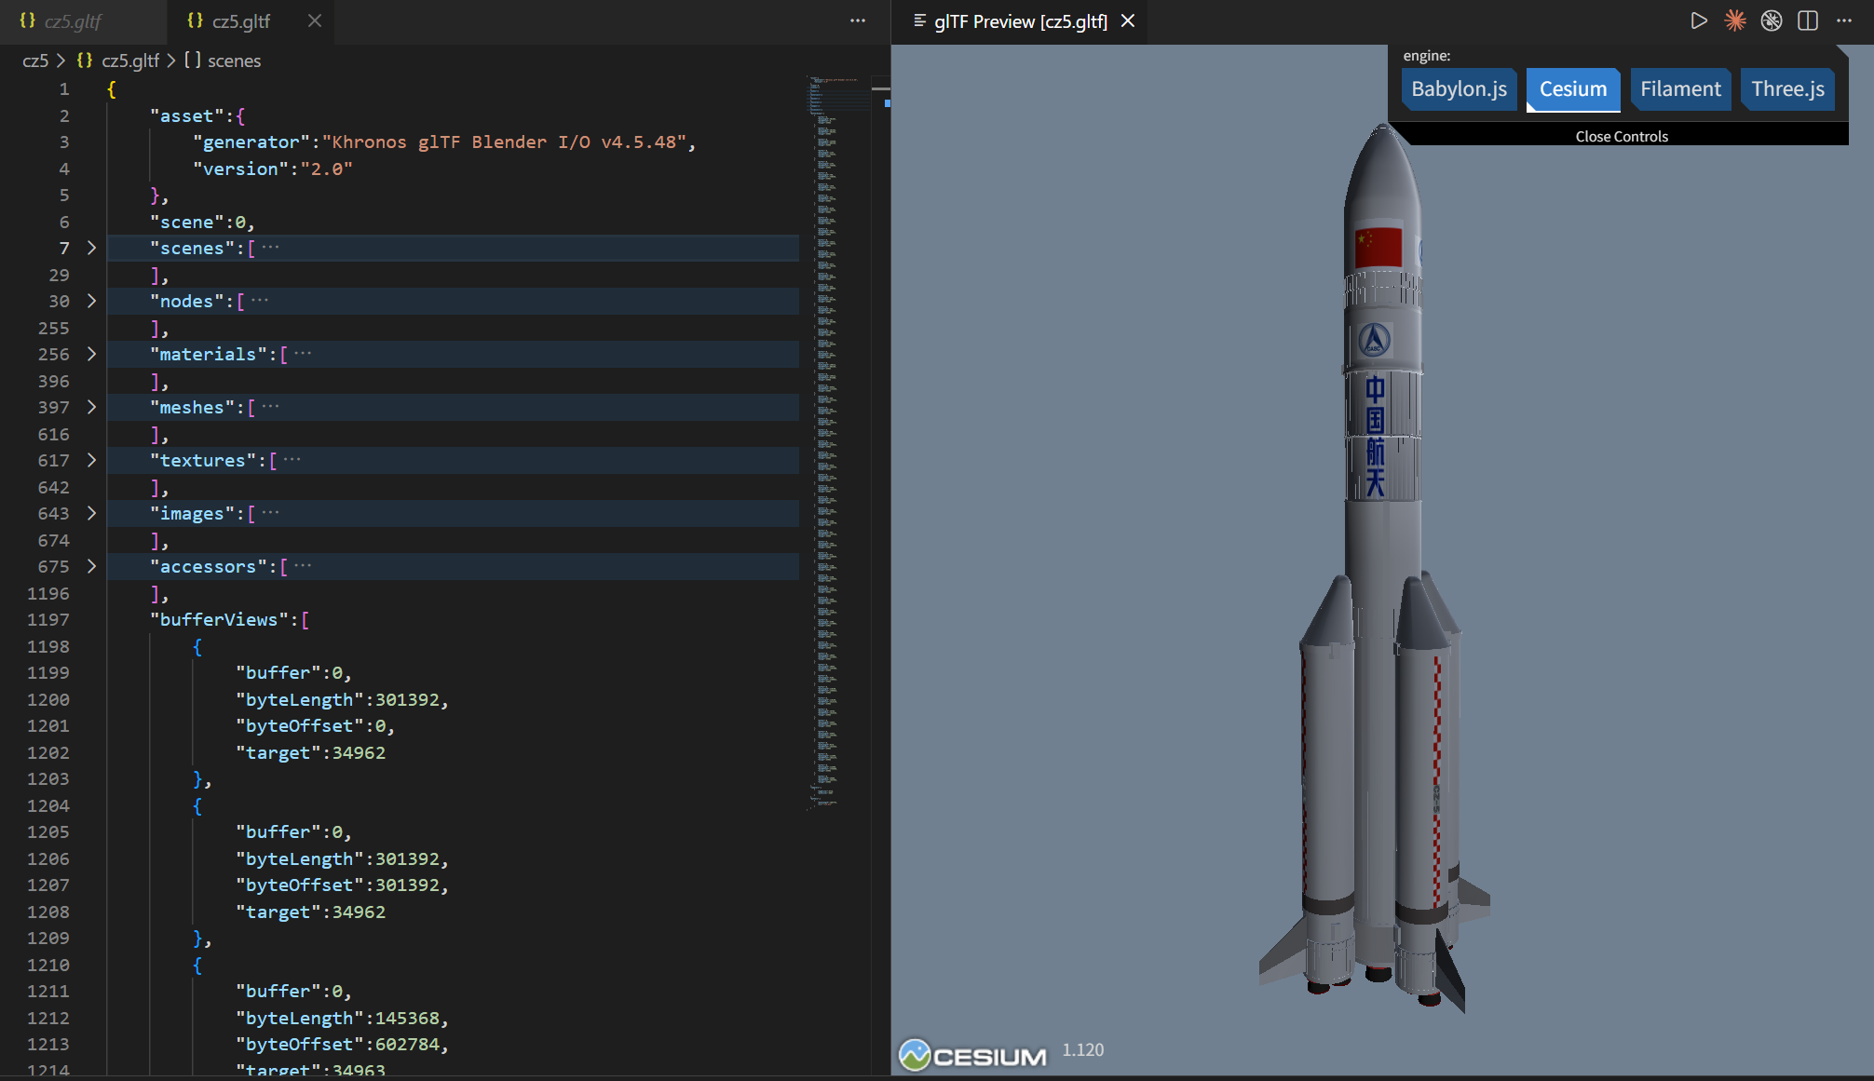Close the active cz5.gltf editor tab
Viewport: 1874px width, 1081px height.
coord(315,20)
